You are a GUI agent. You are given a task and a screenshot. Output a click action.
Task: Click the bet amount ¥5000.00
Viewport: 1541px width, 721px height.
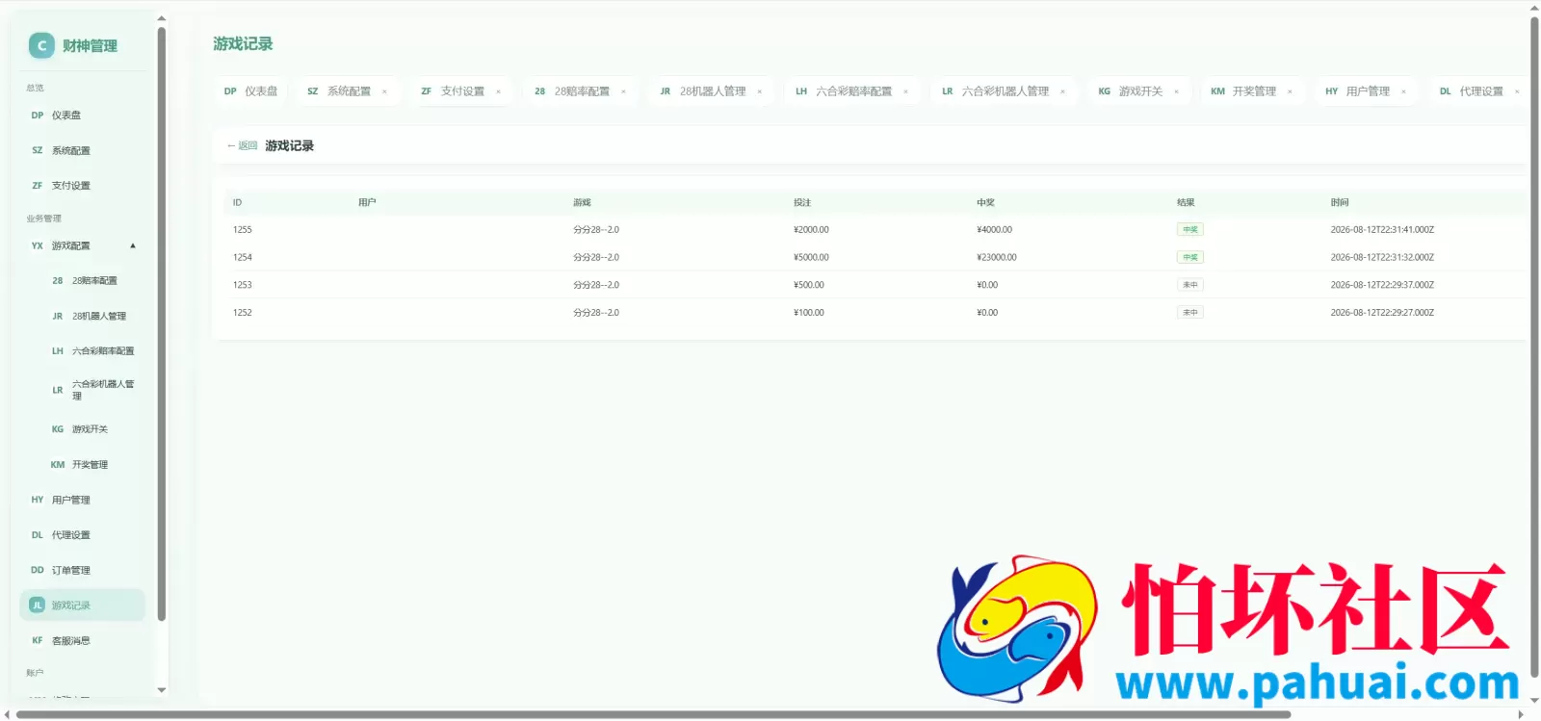[x=811, y=258]
